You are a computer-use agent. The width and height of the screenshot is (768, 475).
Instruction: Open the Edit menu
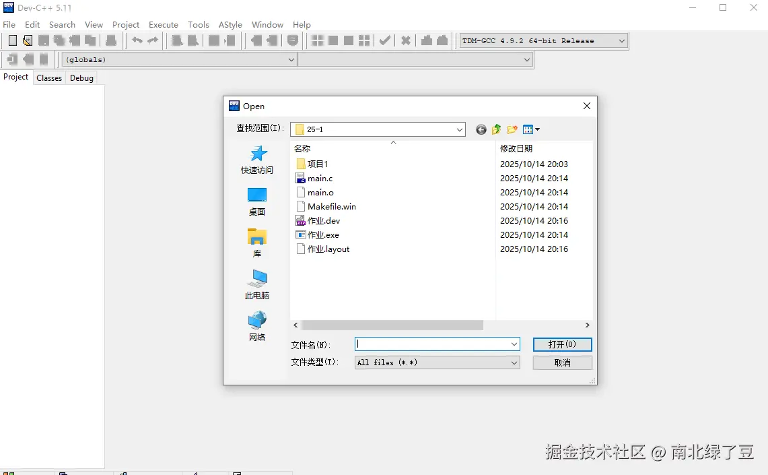[x=32, y=24]
